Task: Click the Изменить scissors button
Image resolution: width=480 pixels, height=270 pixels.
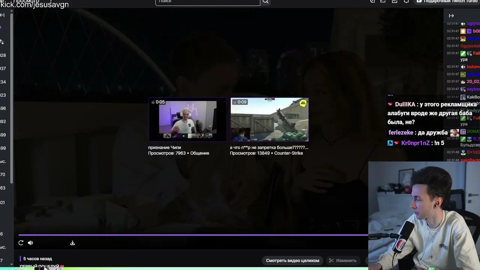Action: [x=342, y=260]
